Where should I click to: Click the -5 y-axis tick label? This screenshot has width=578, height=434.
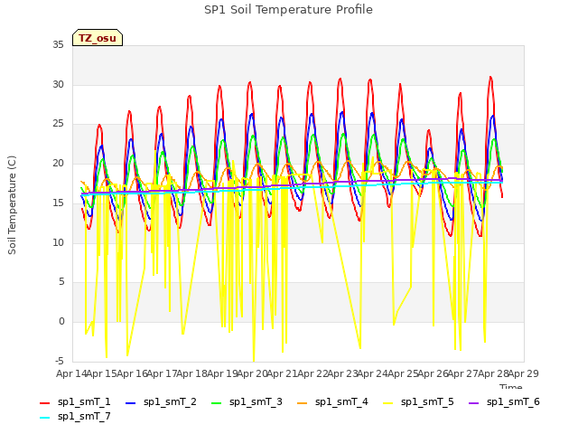tap(58, 361)
